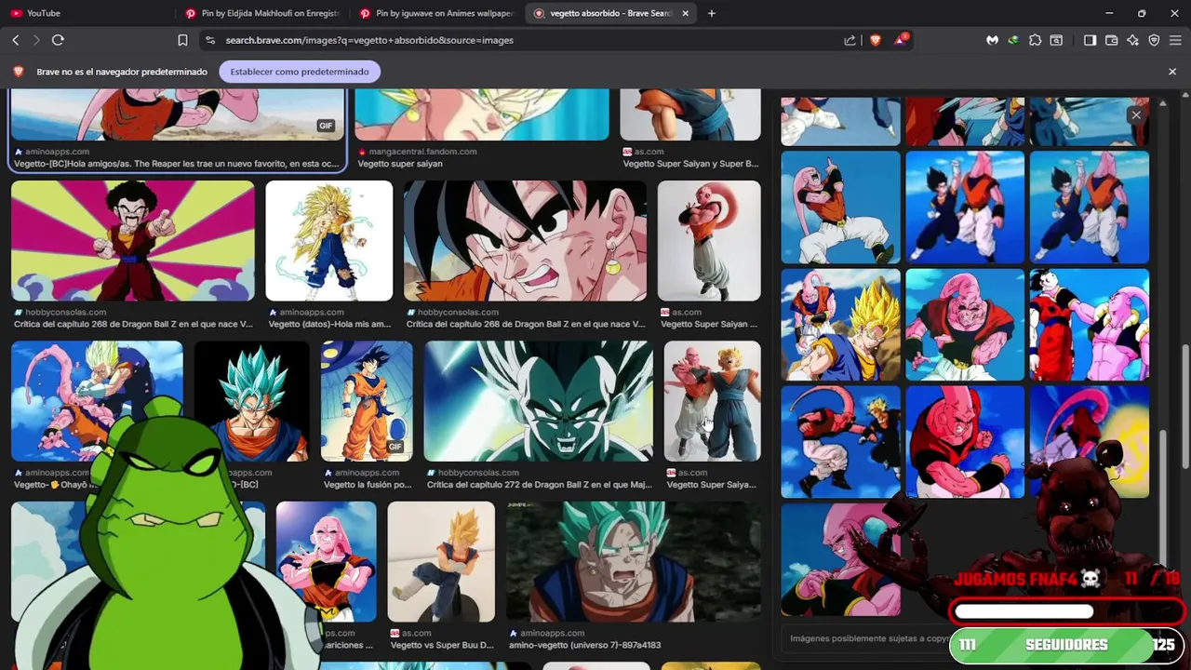The width and height of the screenshot is (1191, 670).
Task: Open Vegetto (datos)-Hola mis am... link
Action: click(x=329, y=325)
